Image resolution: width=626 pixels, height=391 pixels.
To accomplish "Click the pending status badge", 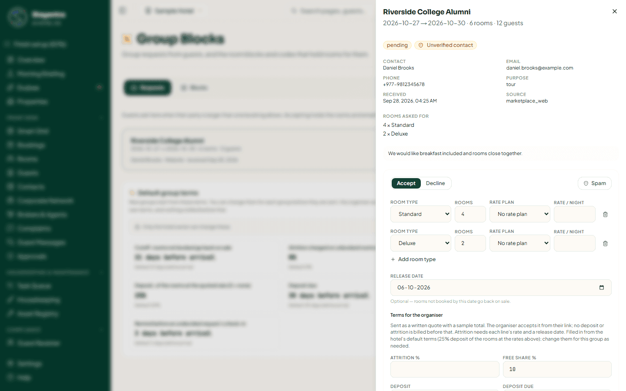I will (x=397, y=45).
